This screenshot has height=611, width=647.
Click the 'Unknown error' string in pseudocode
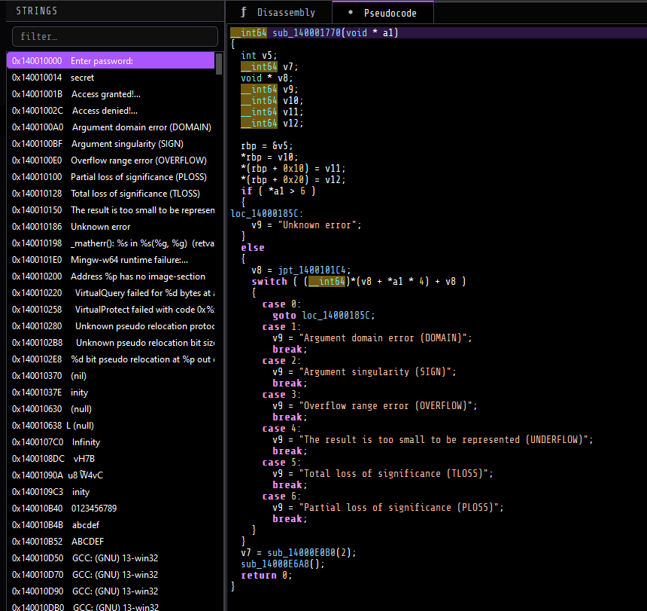(317, 225)
